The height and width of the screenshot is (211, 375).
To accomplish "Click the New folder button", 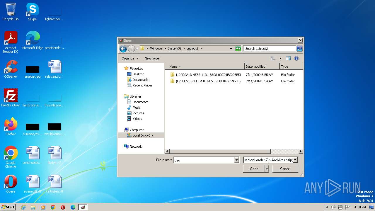I will click(152, 58).
